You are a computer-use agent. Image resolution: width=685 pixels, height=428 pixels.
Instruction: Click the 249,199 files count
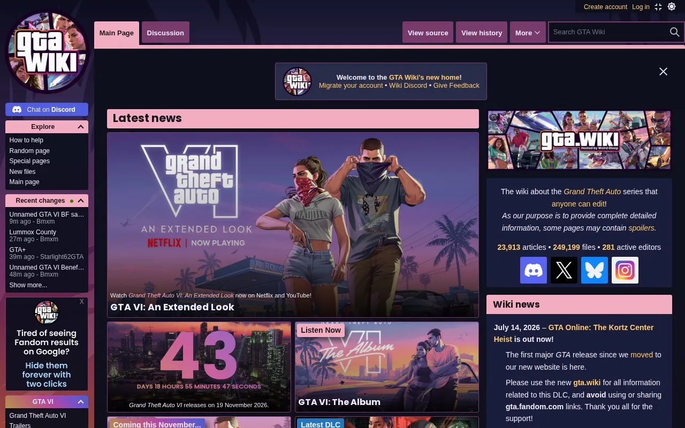566,247
